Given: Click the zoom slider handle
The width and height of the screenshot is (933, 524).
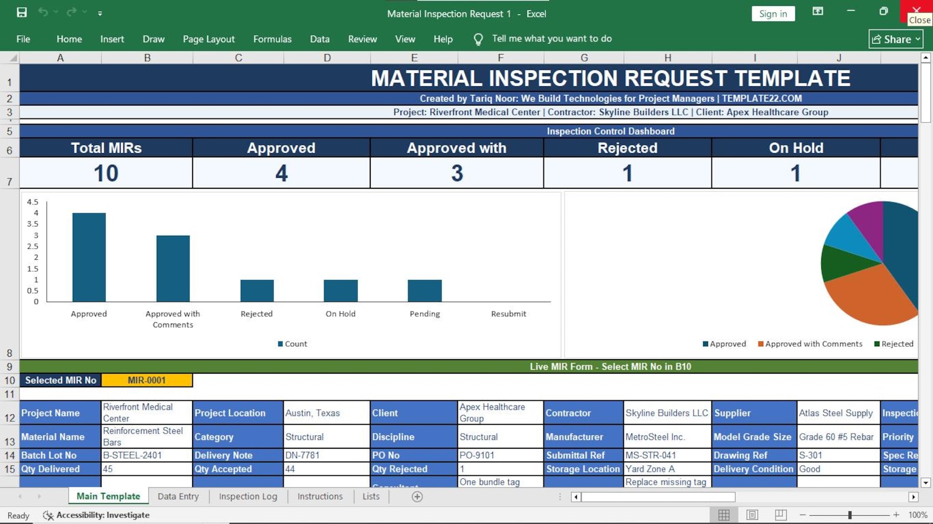Looking at the screenshot, I should pos(850,515).
